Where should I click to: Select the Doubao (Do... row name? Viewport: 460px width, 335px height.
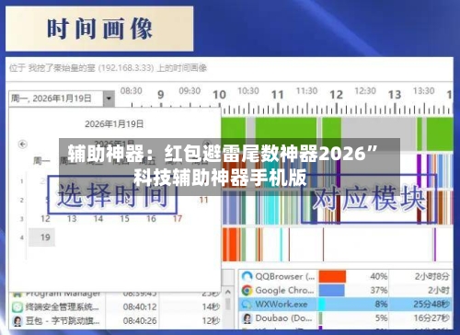coord(284,318)
